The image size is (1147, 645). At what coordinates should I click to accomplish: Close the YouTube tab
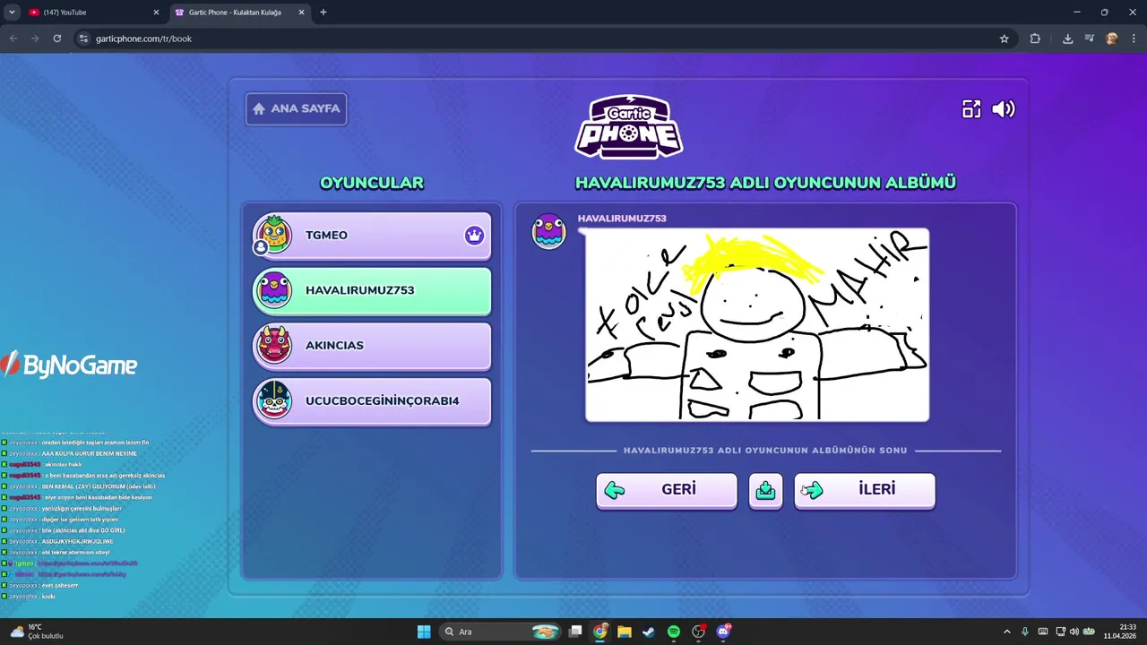click(156, 13)
